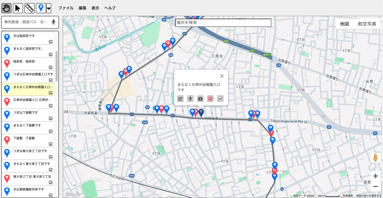
Task: Select the hand pan tool
Action: pos(6,8)
